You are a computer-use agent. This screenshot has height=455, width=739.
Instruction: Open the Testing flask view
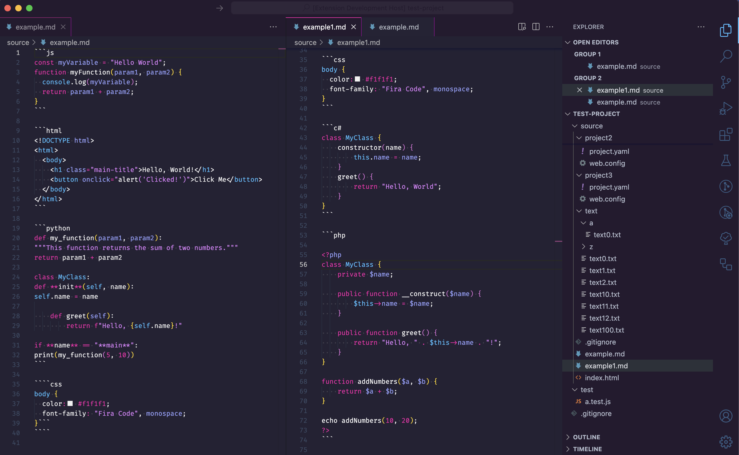tap(726, 160)
